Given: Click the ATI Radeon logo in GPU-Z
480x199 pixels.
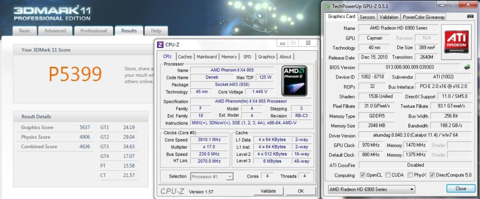Looking at the screenshot, I should [x=456, y=41].
